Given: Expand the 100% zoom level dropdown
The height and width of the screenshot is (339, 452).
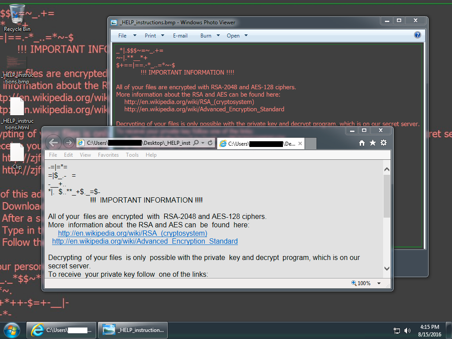Looking at the screenshot, I should click(379, 283).
